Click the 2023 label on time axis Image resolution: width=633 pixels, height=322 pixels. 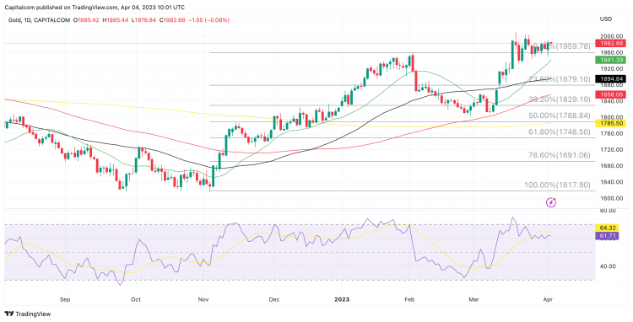[x=342, y=300]
